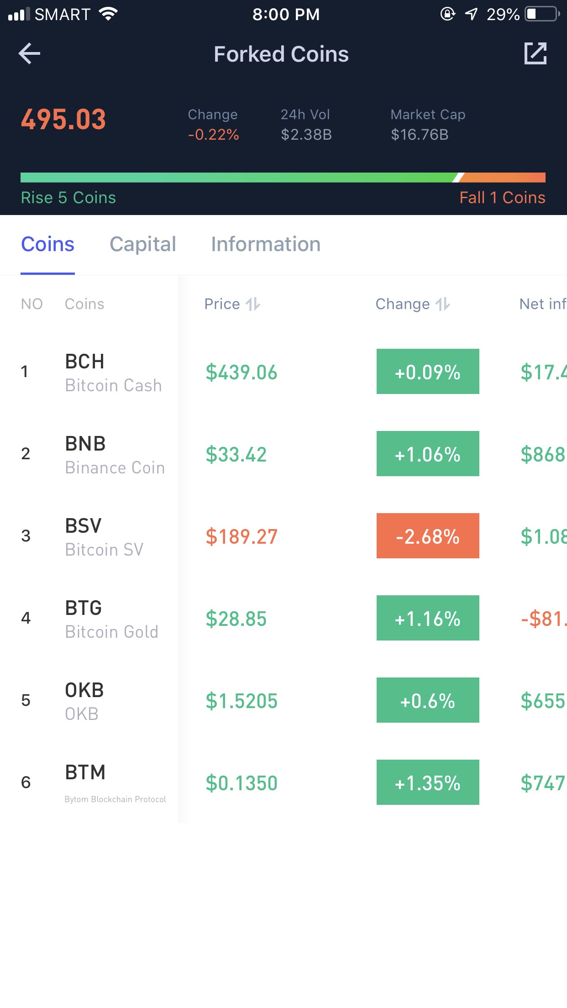Tap the share icon in the header

(x=535, y=54)
